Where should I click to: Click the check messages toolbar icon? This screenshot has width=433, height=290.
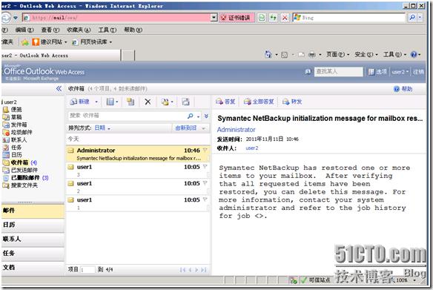pyautogui.click(x=130, y=102)
